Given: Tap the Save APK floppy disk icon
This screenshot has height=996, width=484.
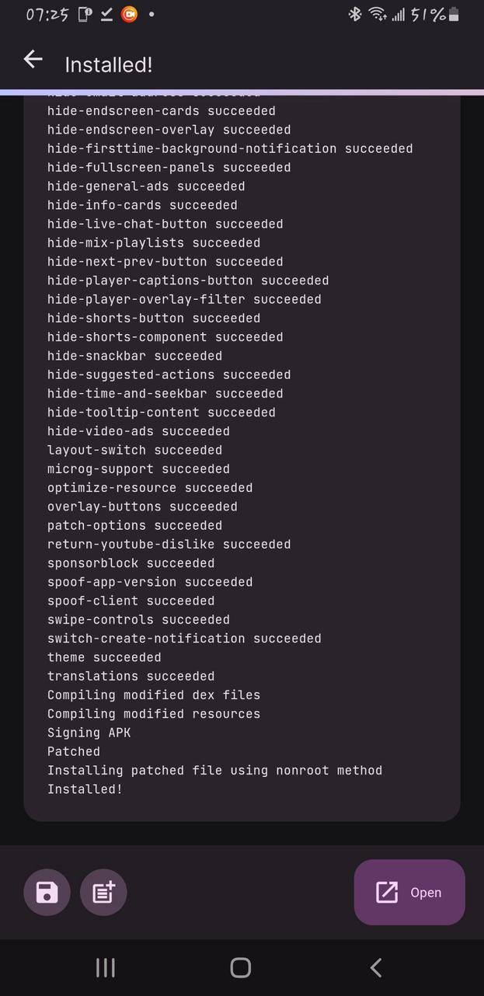Looking at the screenshot, I should 47,892.
